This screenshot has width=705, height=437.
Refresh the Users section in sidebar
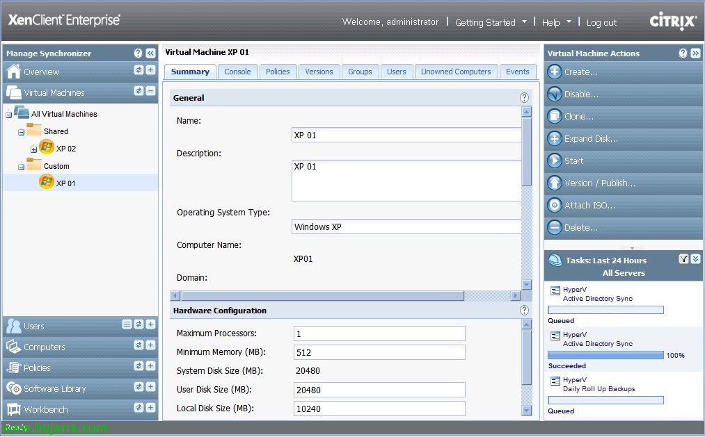(x=138, y=324)
